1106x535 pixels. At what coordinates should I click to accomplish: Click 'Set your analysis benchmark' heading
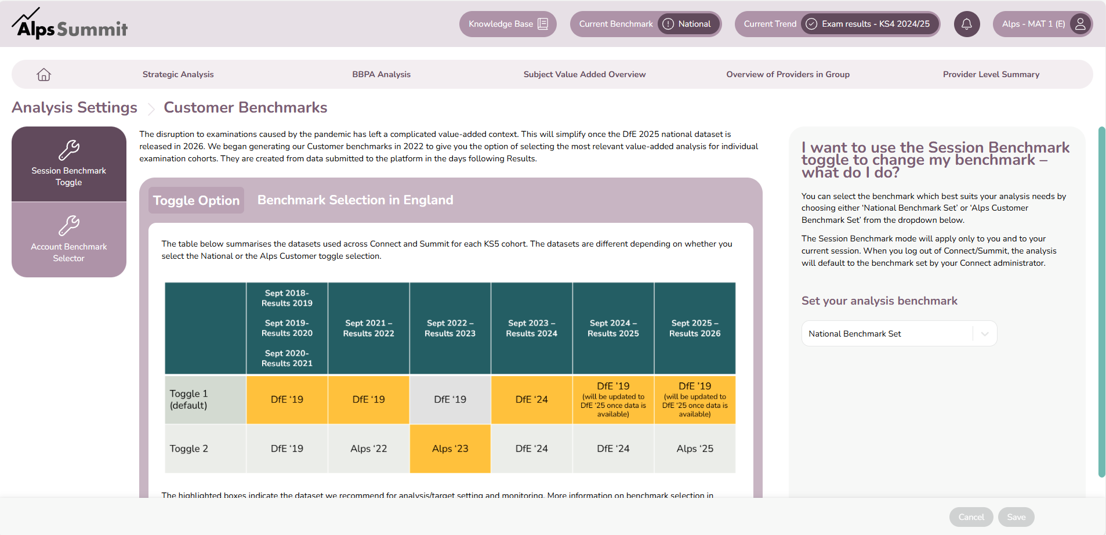pos(879,301)
